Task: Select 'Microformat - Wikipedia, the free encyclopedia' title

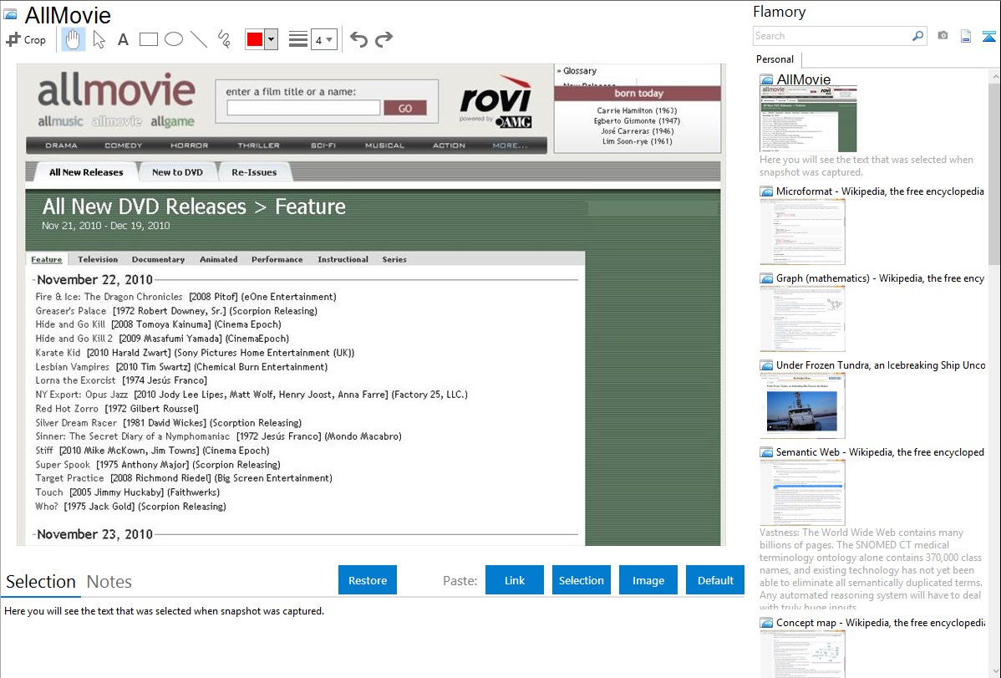Action: (881, 191)
